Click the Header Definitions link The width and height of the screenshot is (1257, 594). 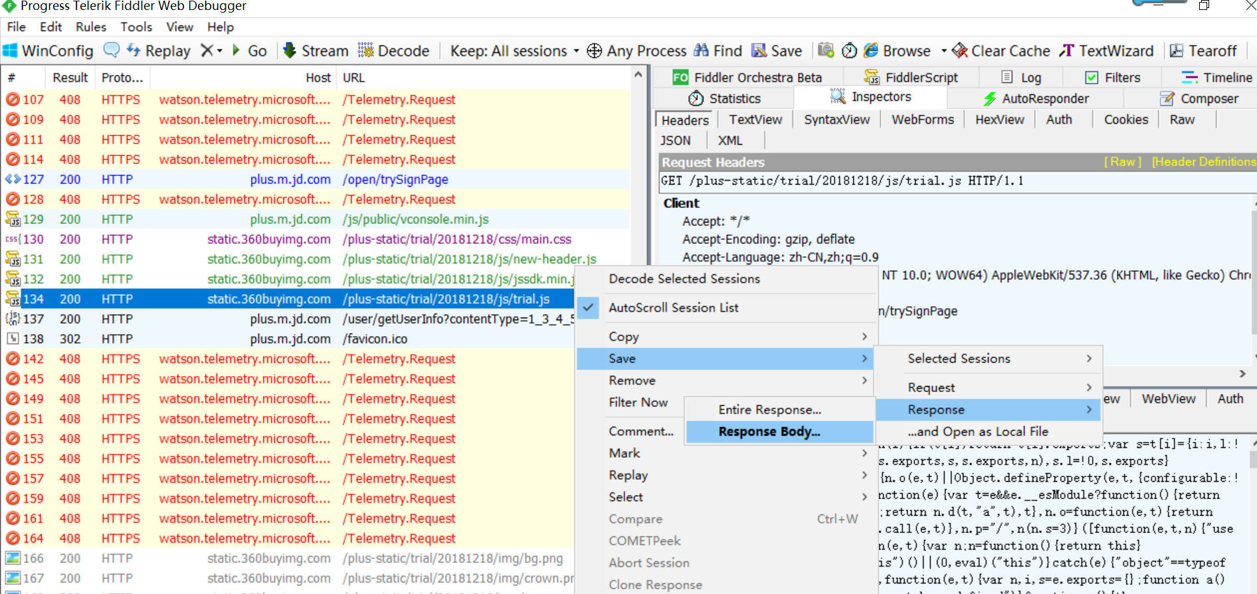[x=1204, y=162]
